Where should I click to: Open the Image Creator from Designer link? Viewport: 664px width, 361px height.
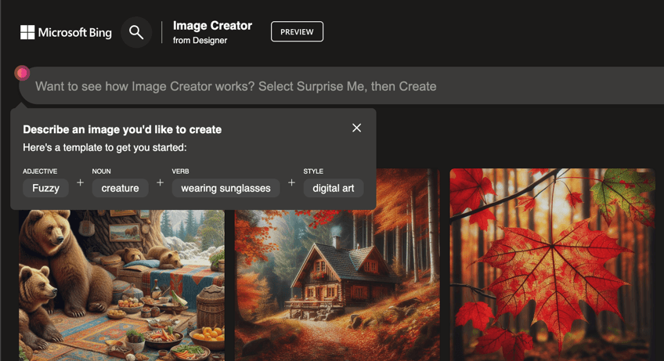(x=212, y=32)
